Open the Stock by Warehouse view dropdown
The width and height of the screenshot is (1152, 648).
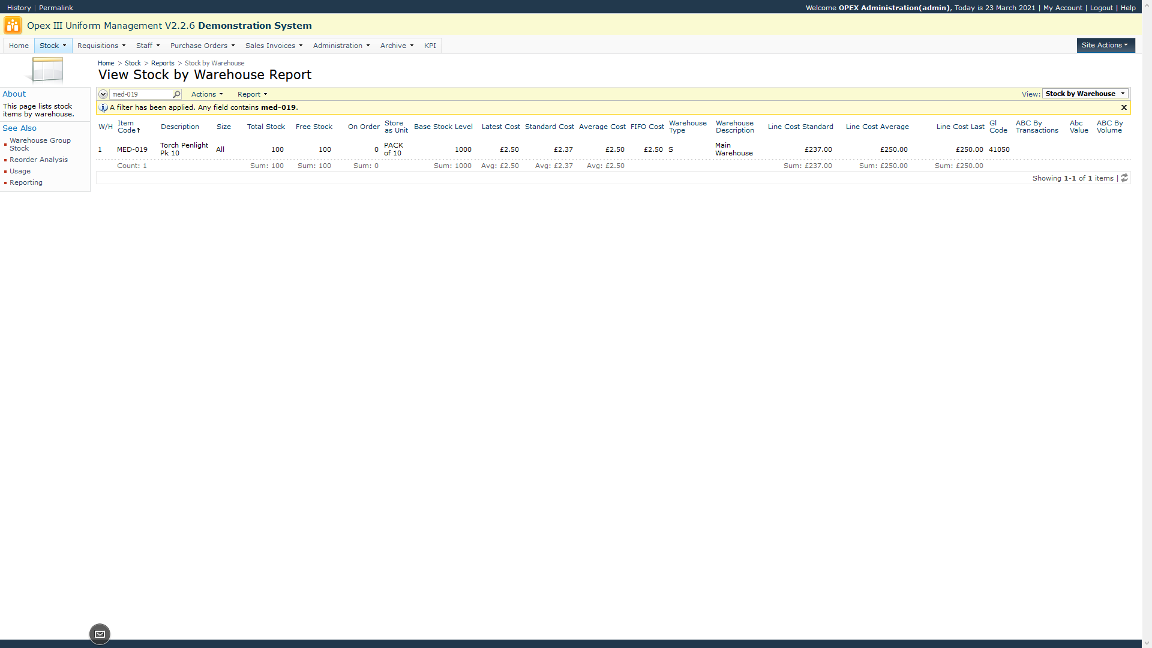[1085, 94]
